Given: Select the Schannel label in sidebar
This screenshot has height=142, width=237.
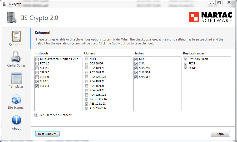Looking at the screenshot, I should [x=16, y=45].
